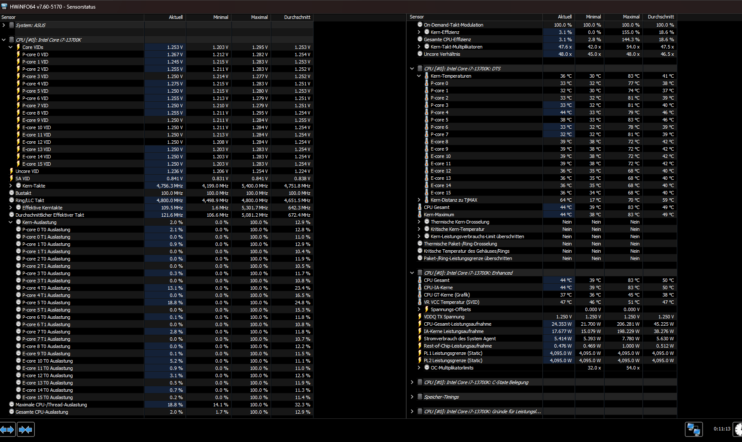Expand the Kern-Effizienz node
742x442 pixels.
coord(419,32)
